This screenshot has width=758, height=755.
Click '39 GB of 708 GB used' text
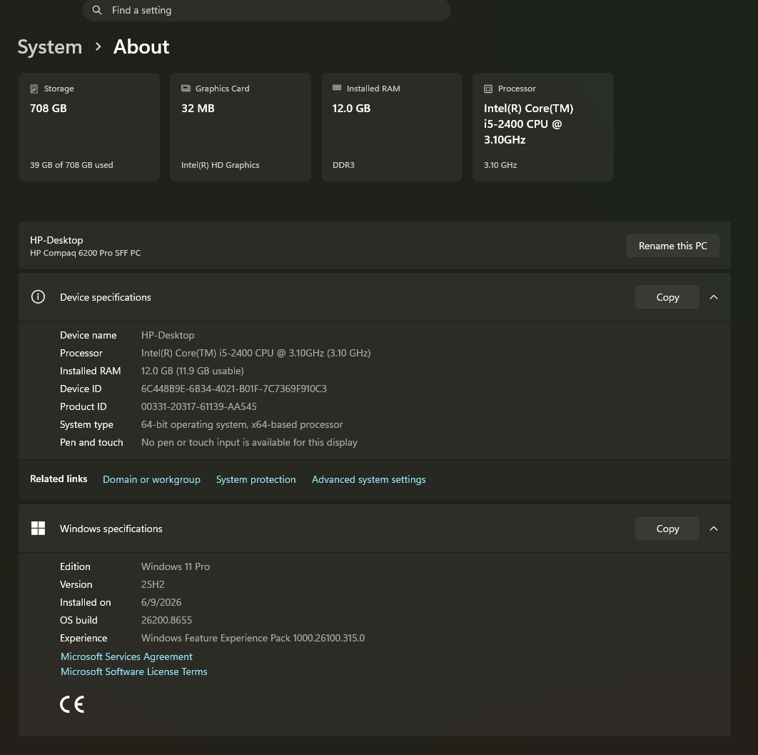(x=71, y=165)
